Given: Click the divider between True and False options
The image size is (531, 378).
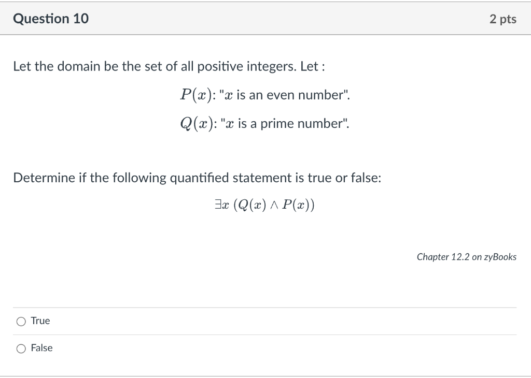Looking at the screenshot, I should (265, 335).
